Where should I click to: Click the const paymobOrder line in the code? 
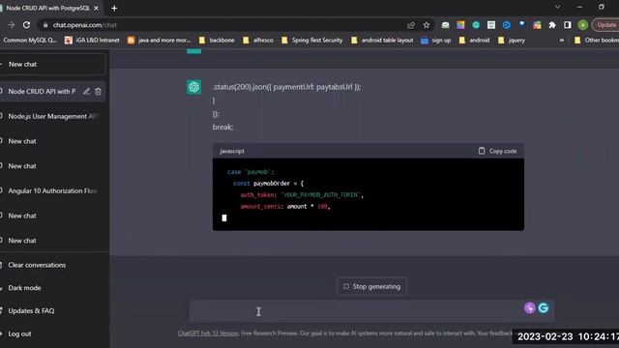click(x=269, y=184)
